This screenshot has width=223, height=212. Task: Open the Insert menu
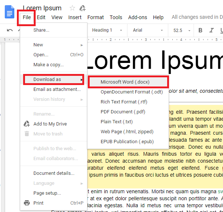pyautogui.click(x=75, y=17)
